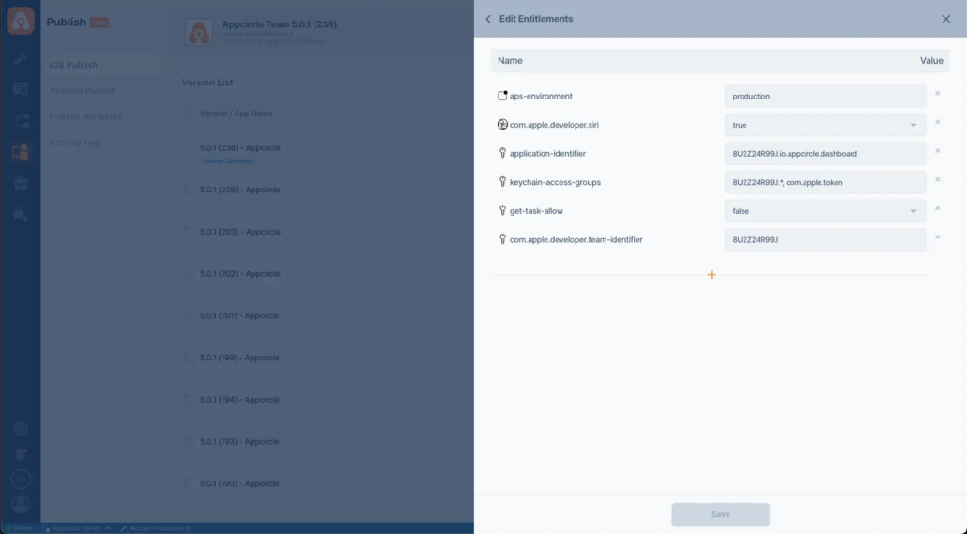
Task: Click the Appcircle logo in sidebar
Action: tap(21, 21)
